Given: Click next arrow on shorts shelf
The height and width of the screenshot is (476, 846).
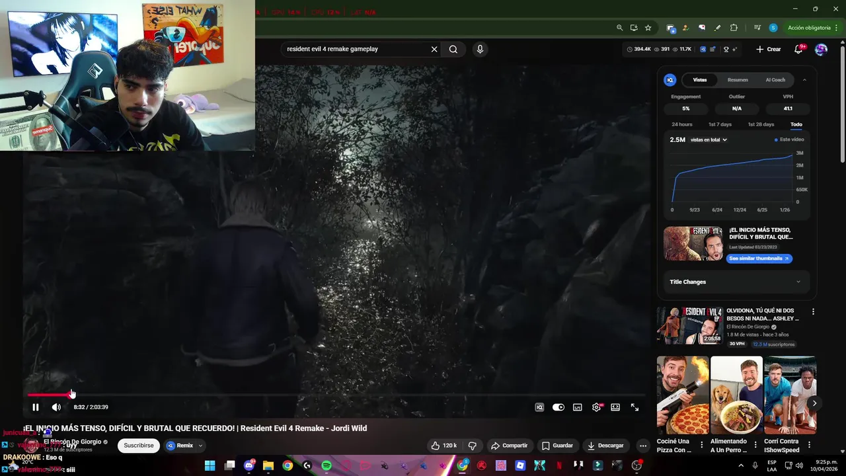Looking at the screenshot, I should (x=814, y=403).
